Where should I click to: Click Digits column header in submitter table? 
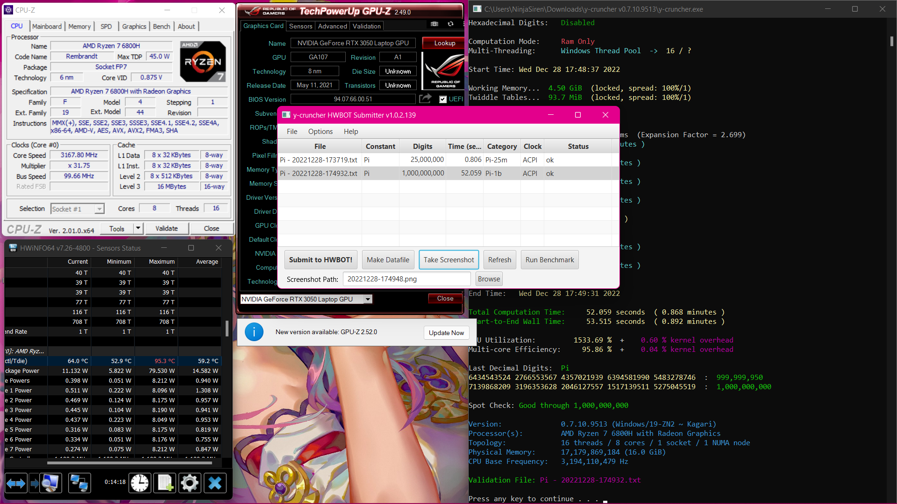[x=422, y=146]
